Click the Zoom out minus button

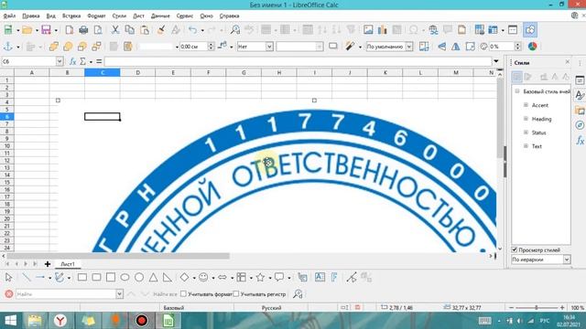pos(511,308)
